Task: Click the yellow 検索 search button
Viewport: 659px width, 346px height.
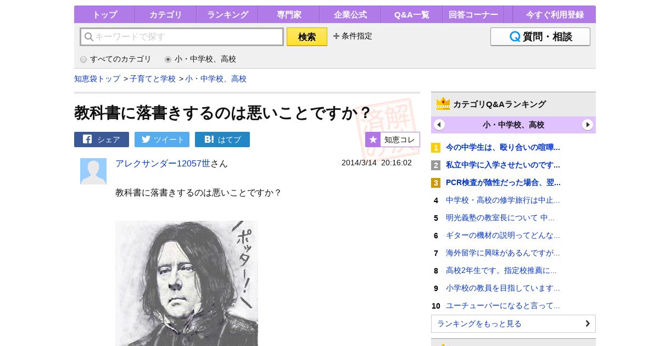Action: [307, 37]
